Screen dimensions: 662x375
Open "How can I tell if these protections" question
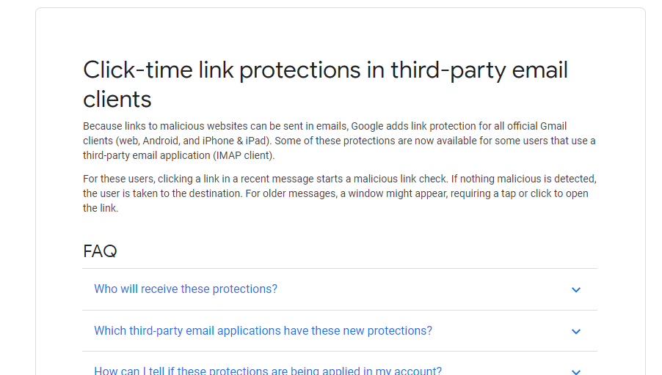tap(268, 371)
